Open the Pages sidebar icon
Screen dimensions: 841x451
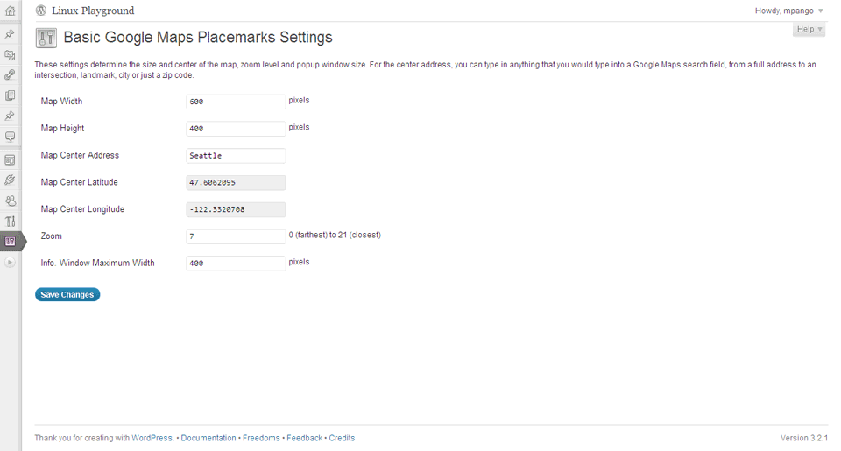click(x=11, y=95)
